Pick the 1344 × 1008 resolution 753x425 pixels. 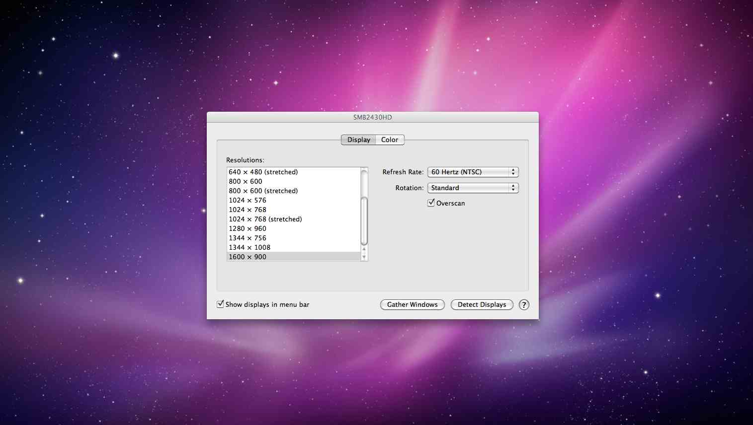tap(250, 248)
